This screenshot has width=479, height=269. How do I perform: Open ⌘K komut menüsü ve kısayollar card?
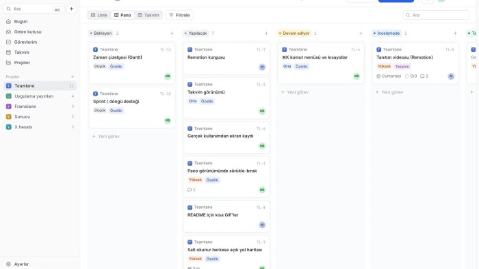[321, 63]
